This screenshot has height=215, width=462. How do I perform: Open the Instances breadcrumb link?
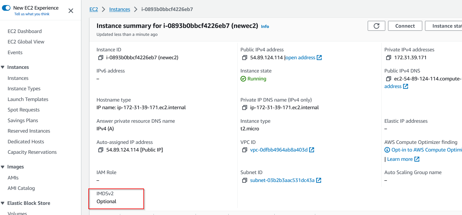click(119, 9)
